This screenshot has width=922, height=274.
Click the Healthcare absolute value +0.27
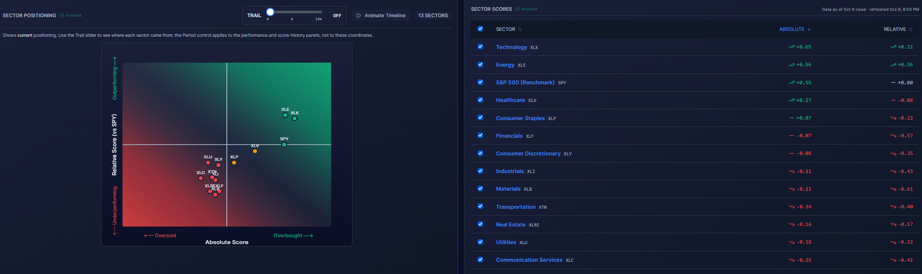click(804, 100)
